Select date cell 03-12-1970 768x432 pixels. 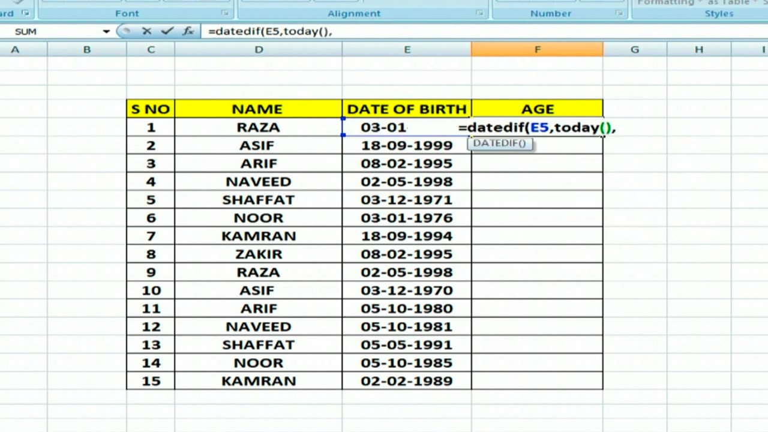coord(407,290)
